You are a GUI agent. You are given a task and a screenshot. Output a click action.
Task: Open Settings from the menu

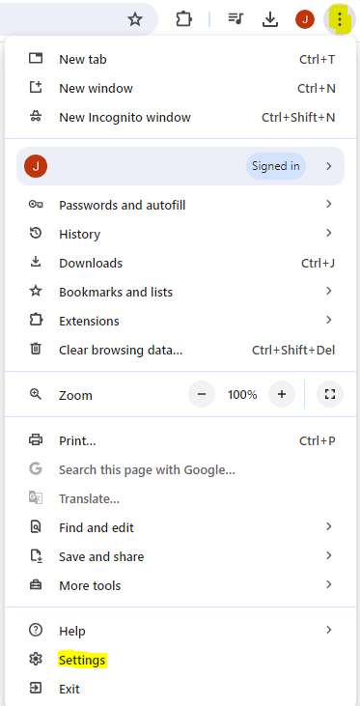point(180,660)
